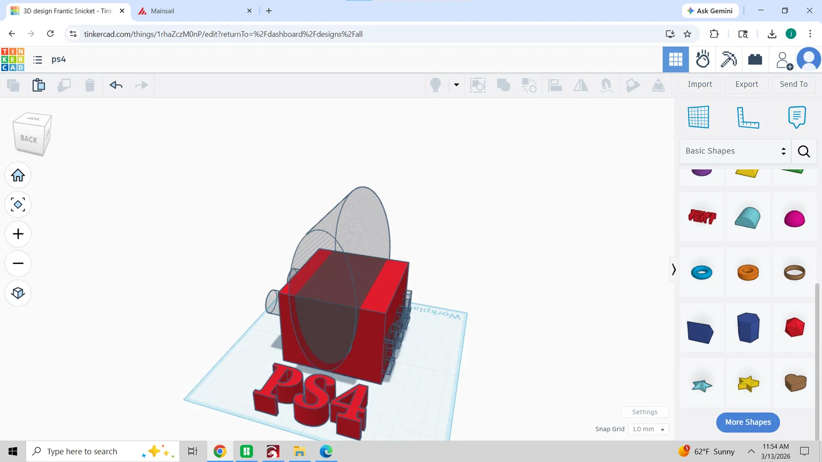Pick the blue torus shape
The height and width of the screenshot is (462, 822).
(702, 272)
